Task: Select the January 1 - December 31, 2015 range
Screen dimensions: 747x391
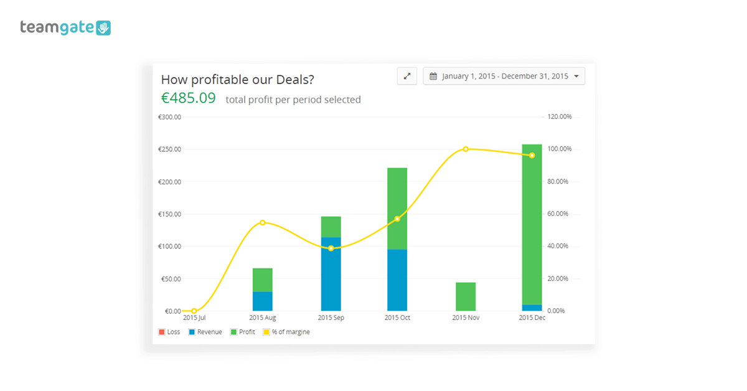Action: coord(505,76)
